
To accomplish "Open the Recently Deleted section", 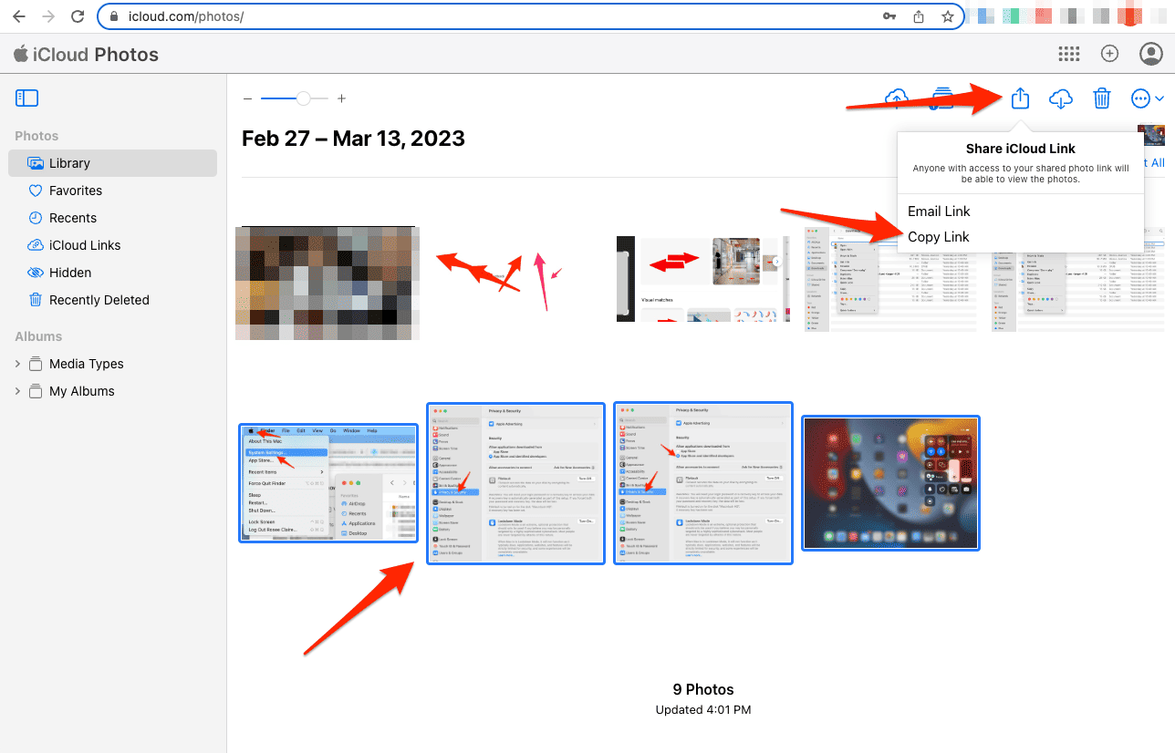I will [99, 300].
